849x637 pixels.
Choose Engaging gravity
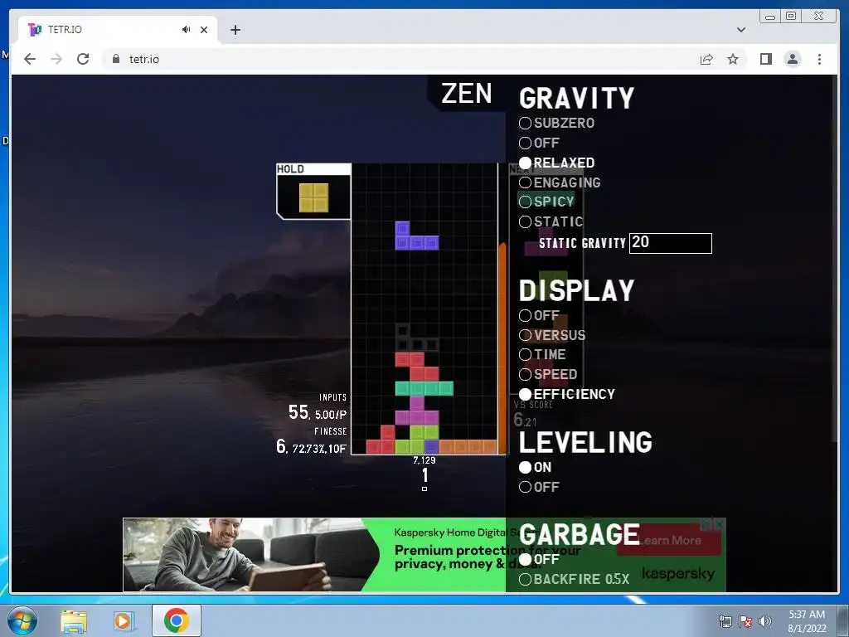tap(560, 182)
